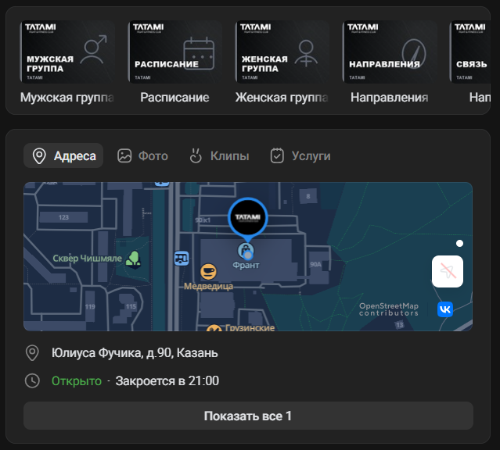Click building number 123 on map
Image resolution: width=500 pixels, height=450 pixels.
pos(63,217)
